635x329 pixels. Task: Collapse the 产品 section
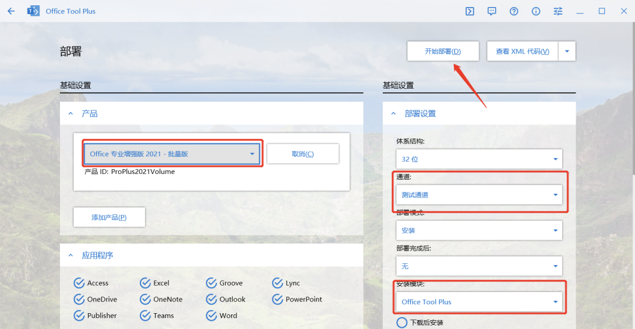(71, 114)
